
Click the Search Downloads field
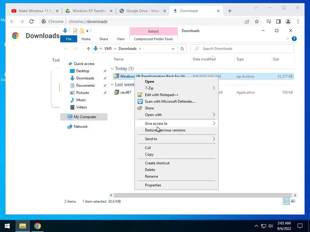242,49
